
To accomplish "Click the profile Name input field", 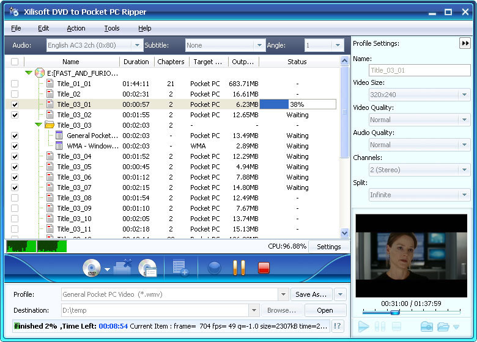I will (x=420, y=70).
